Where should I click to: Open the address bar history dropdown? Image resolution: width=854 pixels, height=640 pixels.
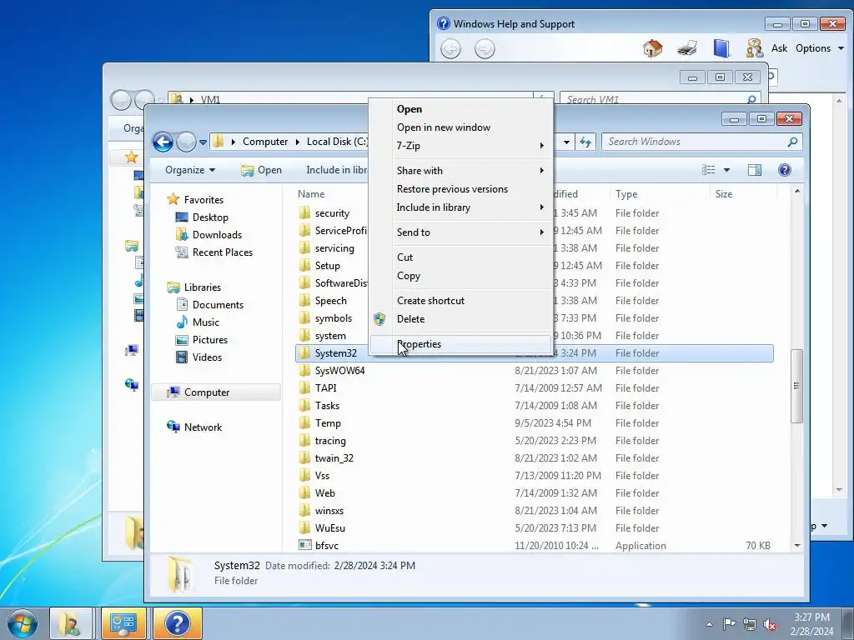pyautogui.click(x=566, y=142)
